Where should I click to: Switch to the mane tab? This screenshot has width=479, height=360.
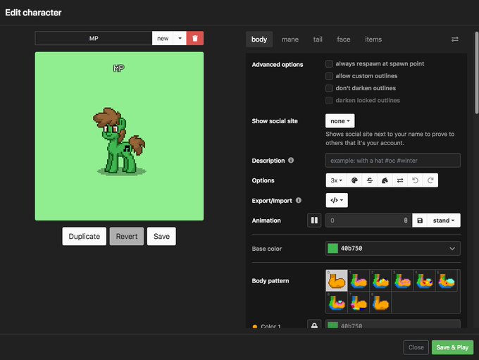pos(290,39)
